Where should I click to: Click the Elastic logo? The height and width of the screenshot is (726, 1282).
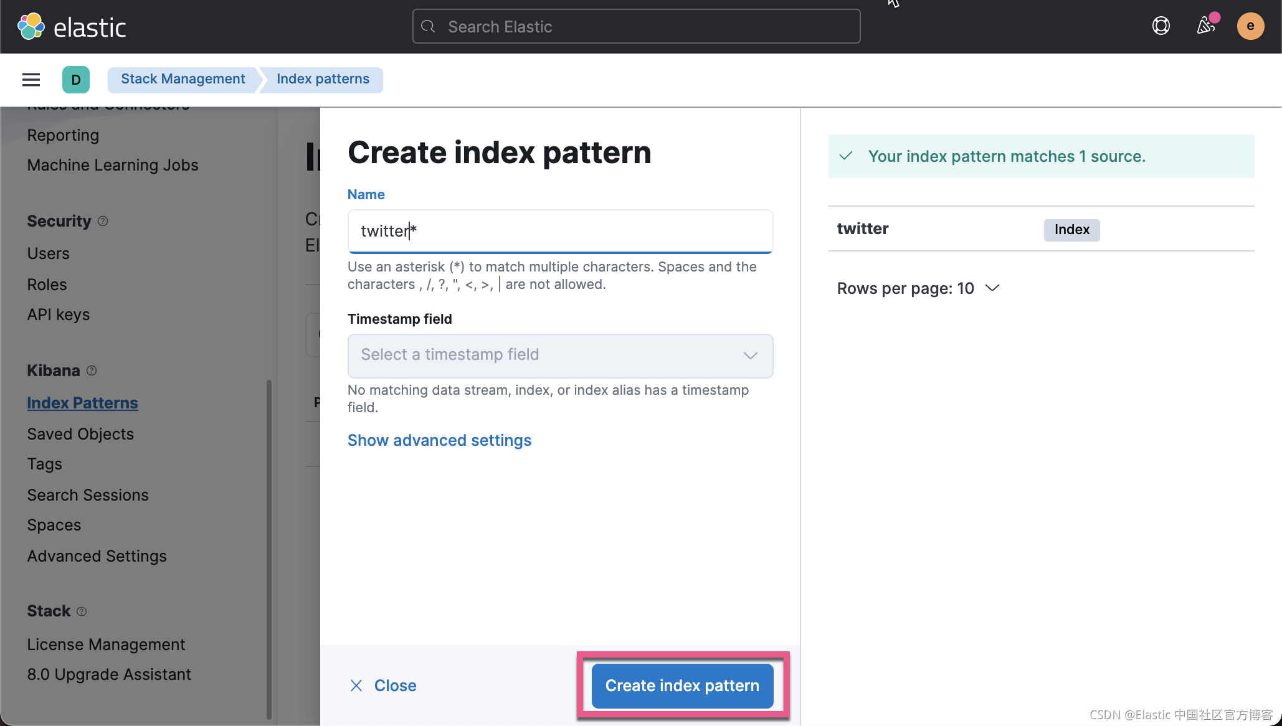72,27
